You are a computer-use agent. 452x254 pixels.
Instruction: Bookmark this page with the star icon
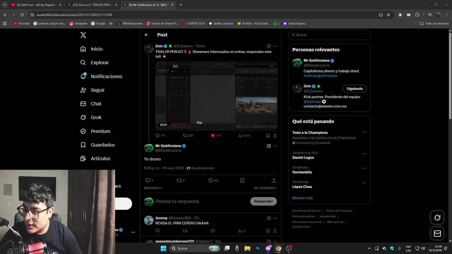coord(388,15)
